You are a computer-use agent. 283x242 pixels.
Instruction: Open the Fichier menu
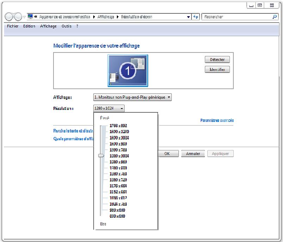coord(12,26)
